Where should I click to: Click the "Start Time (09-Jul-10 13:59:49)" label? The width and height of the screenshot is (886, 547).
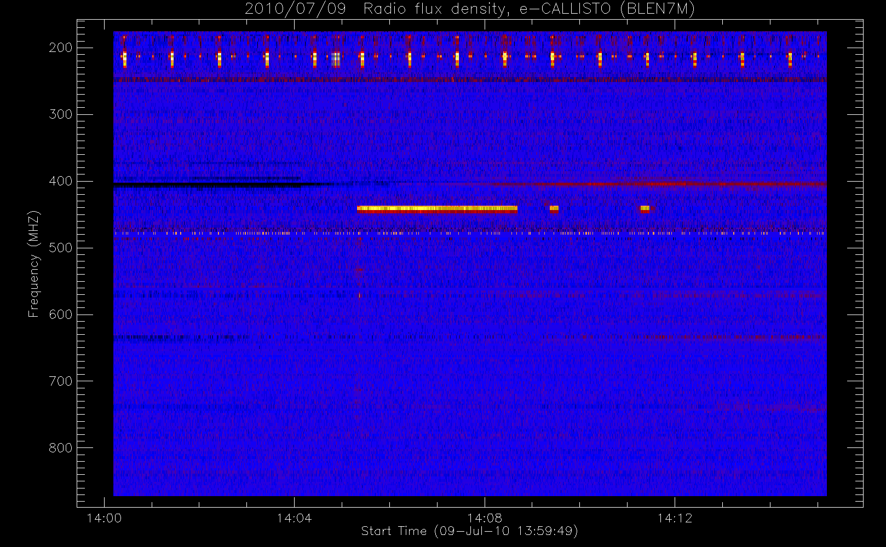pos(470,531)
